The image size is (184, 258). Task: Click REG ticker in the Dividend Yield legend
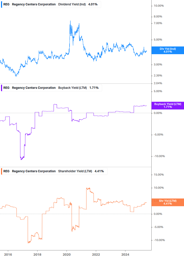6,4
